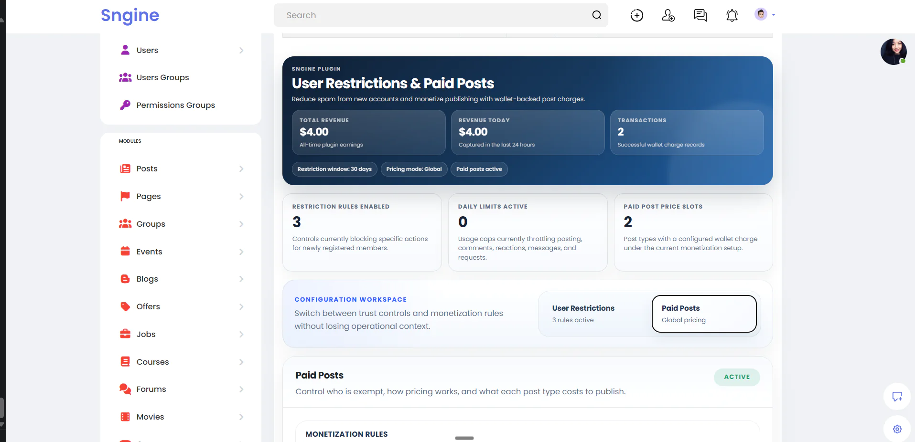This screenshot has height=442, width=915.
Task: Click the search magnifier icon
Action: pos(597,15)
